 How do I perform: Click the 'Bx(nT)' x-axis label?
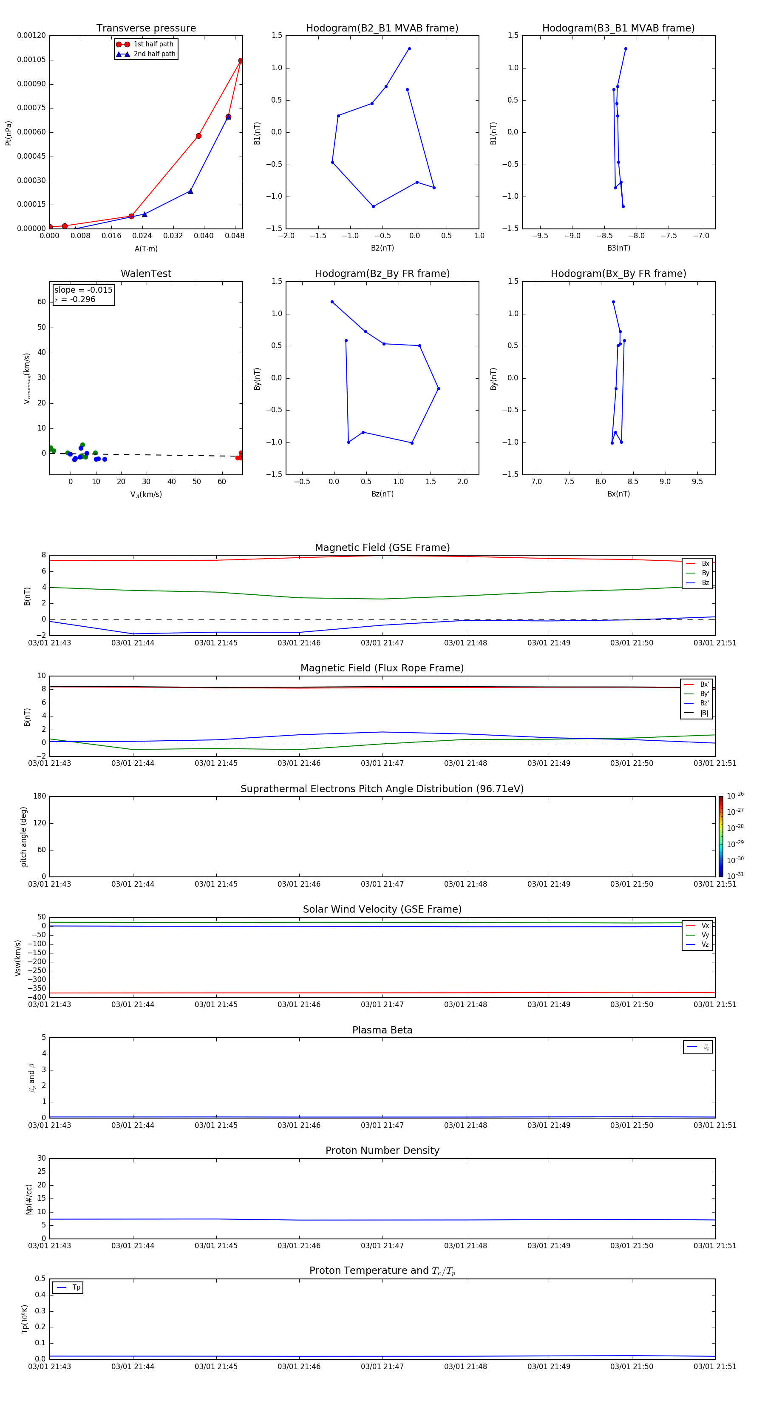point(618,494)
